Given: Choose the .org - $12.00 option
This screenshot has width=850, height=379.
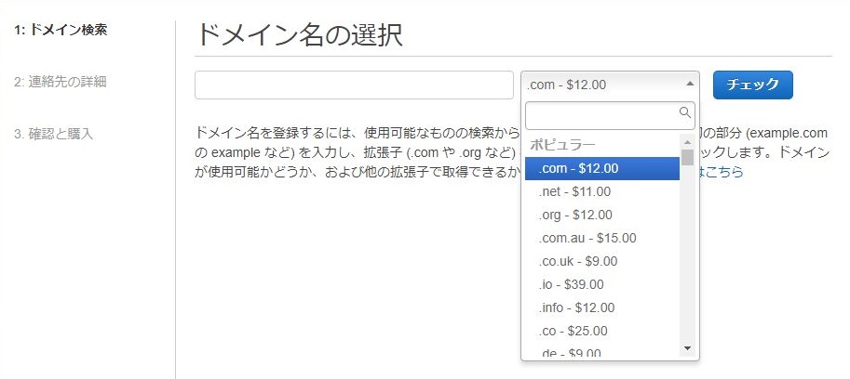Looking at the screenshot, I should click(602, 215).
